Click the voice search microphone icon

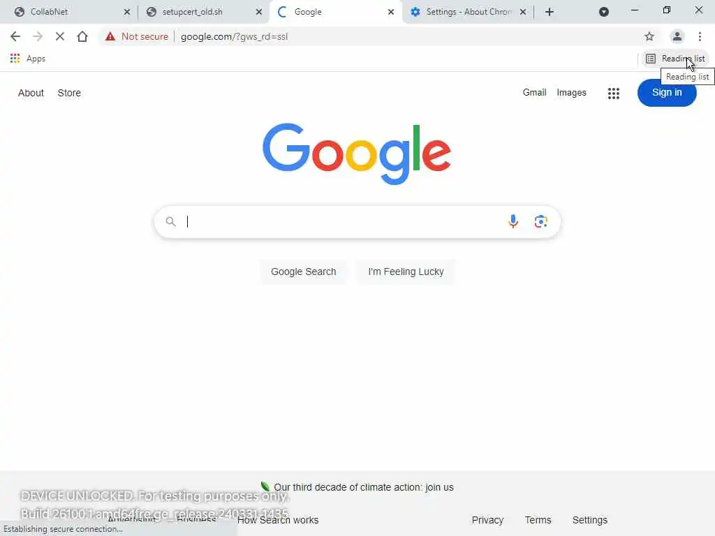click(x=513, y=221)
